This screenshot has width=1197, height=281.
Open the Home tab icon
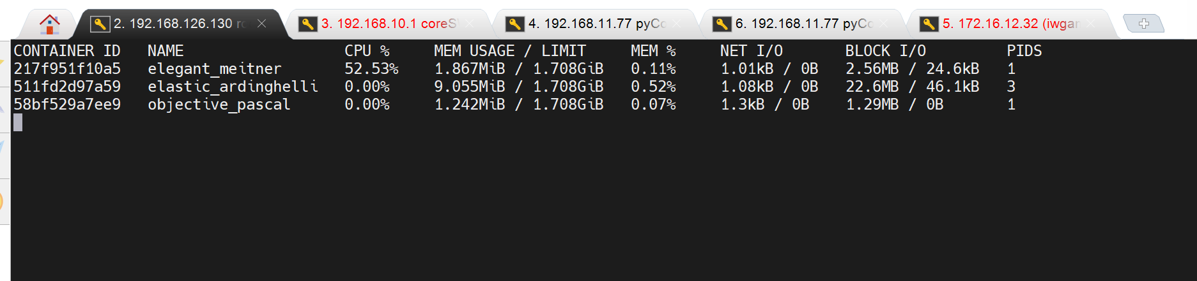point(49,24)
